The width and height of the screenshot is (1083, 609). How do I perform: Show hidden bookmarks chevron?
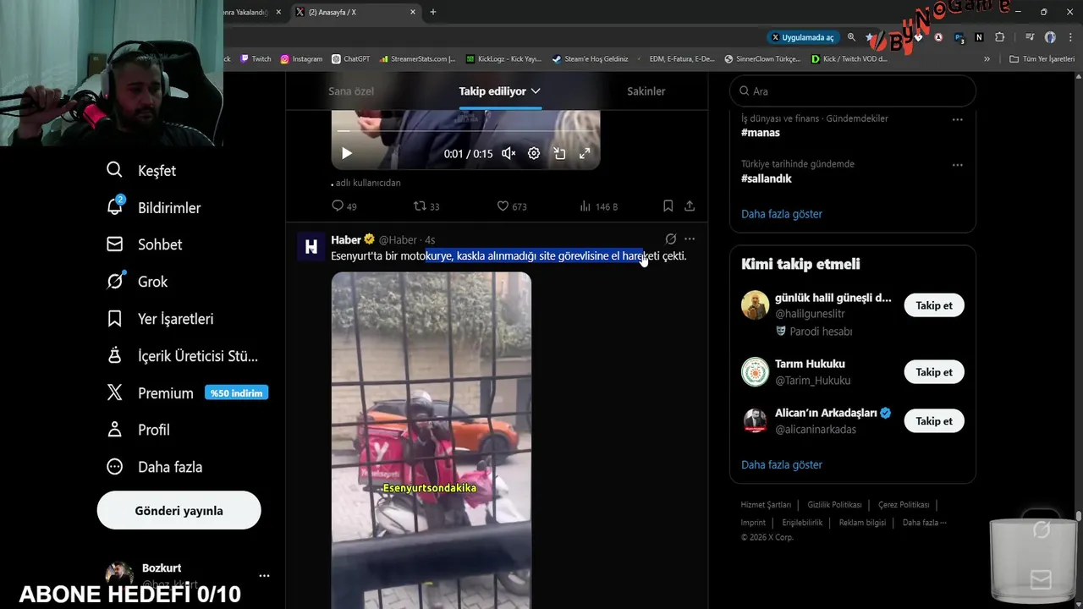tap(987, 59)
